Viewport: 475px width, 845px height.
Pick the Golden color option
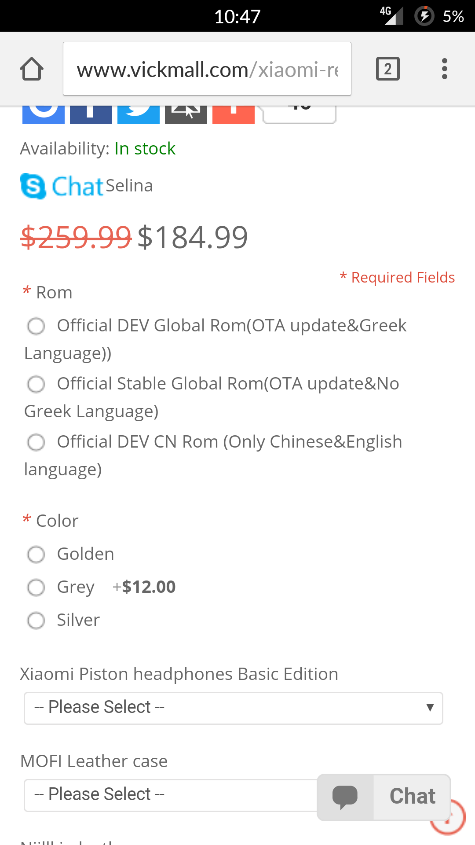tap(36, 555)
